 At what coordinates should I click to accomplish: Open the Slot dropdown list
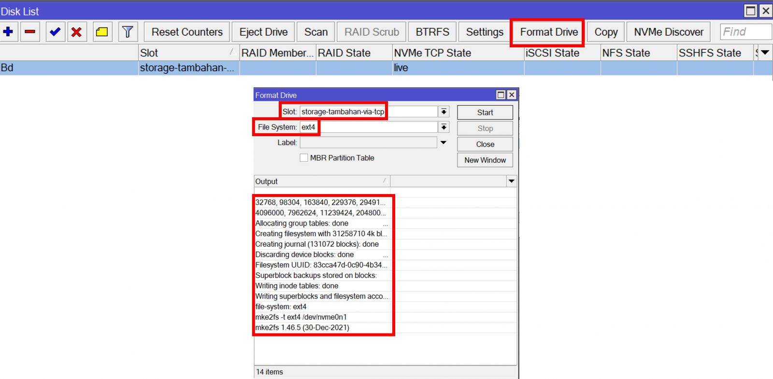pyautogui.click(x=444, y=112)
